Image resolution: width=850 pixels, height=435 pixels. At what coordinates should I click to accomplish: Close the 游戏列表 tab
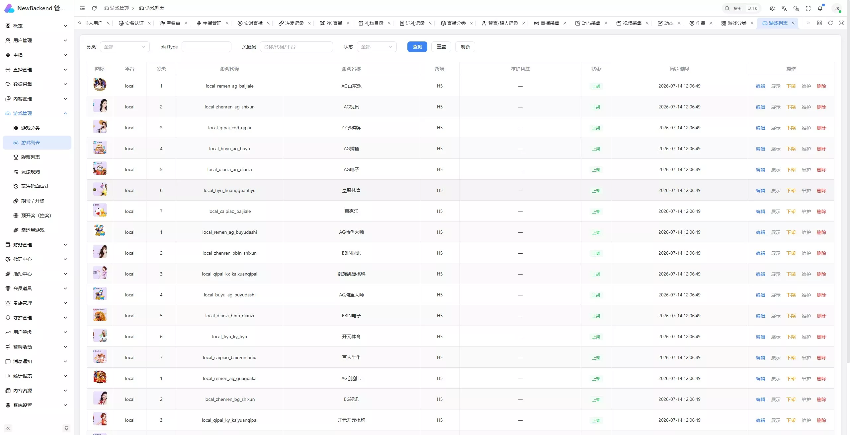[793, 23]
